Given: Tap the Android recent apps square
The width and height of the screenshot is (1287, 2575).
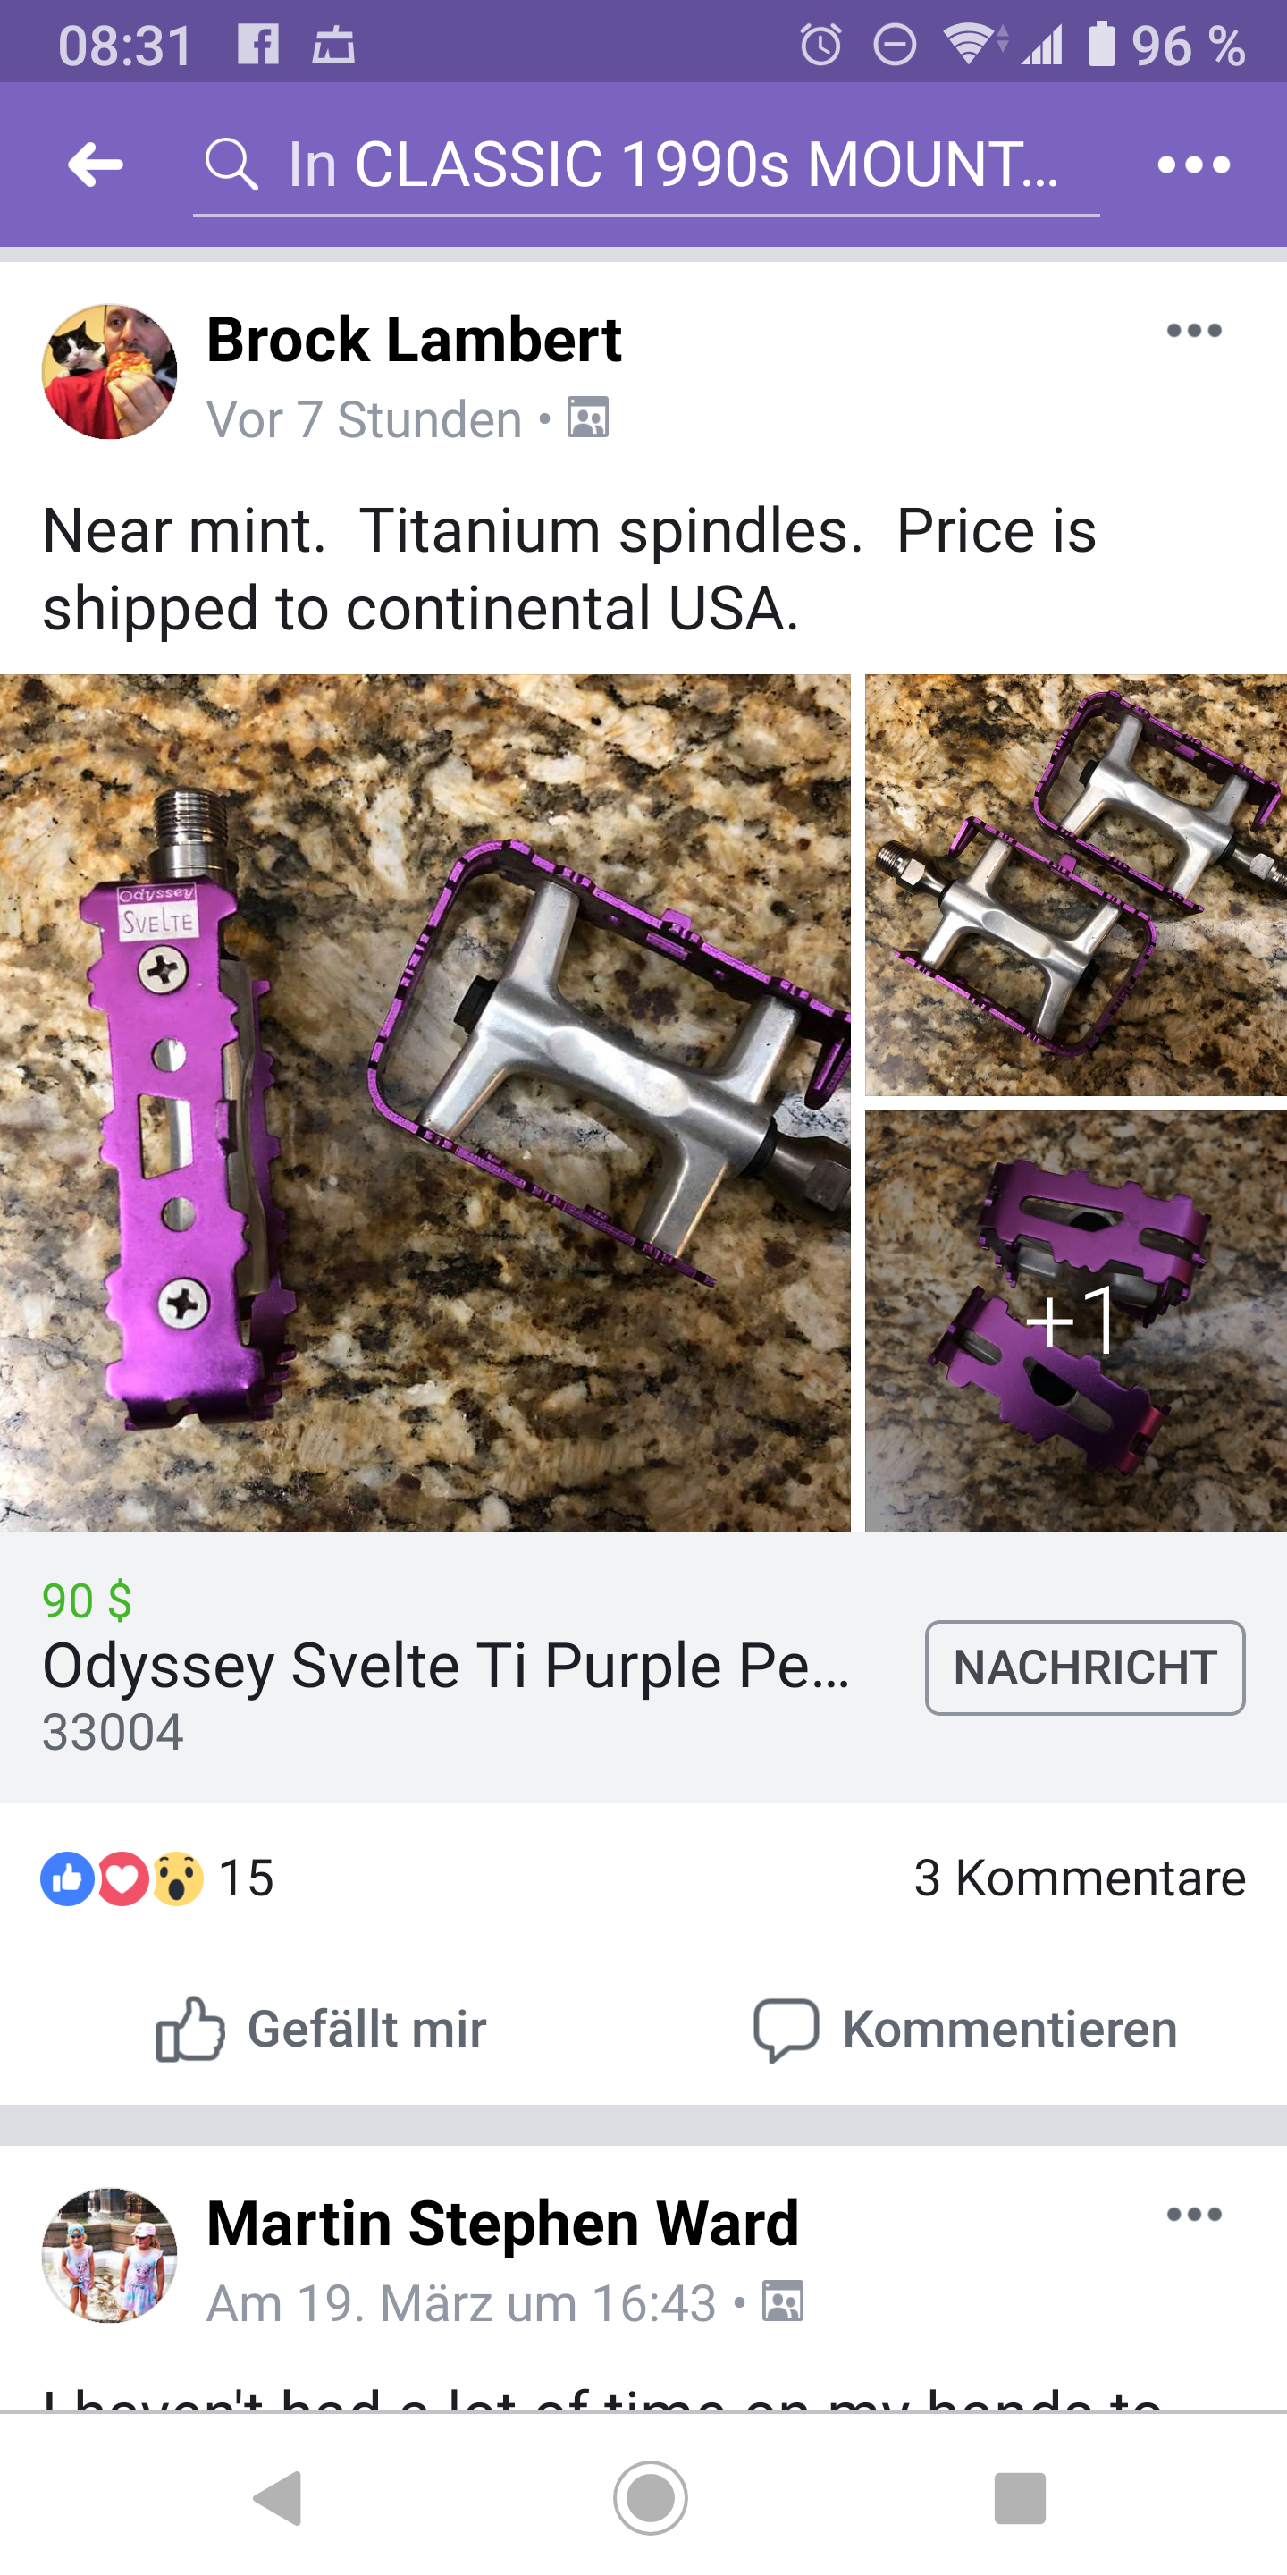Looking at the screenshot, I should (1020, 2498).
